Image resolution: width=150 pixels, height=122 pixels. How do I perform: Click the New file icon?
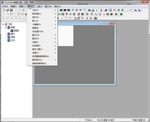point(4,10)
